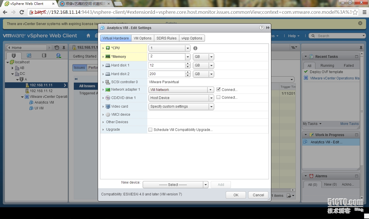
Task: Maximize the Work In Progress panel
Action: click(x=357, y=135)
